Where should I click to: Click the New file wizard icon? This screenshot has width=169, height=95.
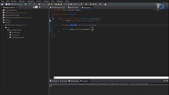[2, 4]
